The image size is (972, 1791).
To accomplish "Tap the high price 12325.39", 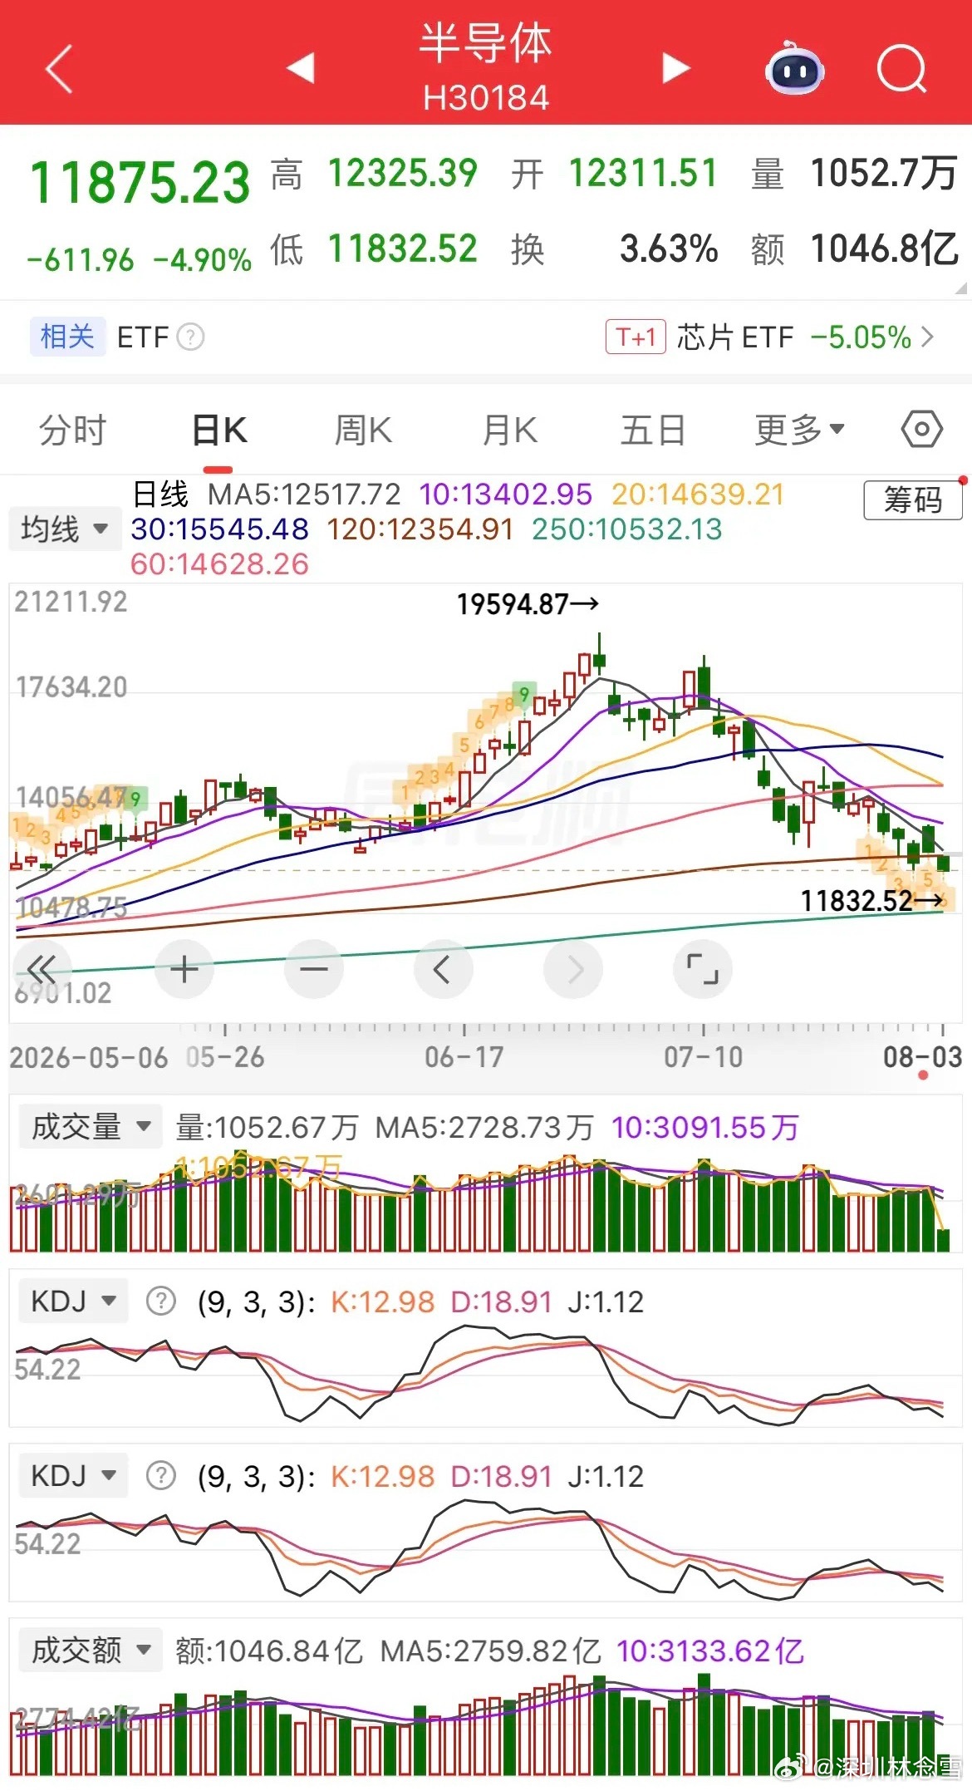I will click(403, 174).
